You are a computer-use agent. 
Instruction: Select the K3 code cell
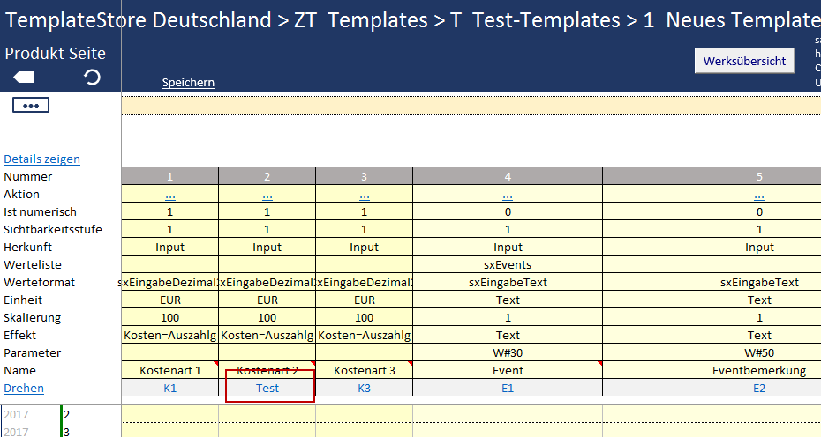tap(364, 389)
